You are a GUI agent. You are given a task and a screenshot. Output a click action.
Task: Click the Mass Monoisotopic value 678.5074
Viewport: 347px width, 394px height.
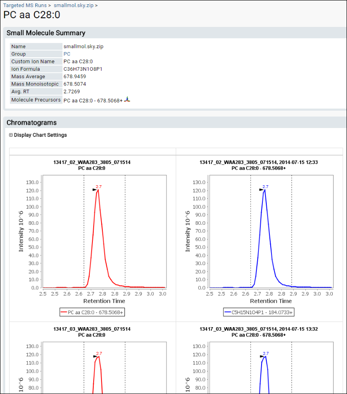pos(75,84)
